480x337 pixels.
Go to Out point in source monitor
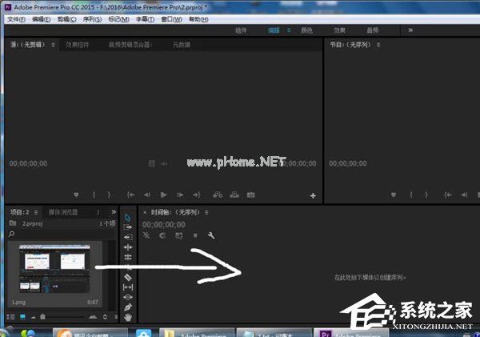point(197,195)
